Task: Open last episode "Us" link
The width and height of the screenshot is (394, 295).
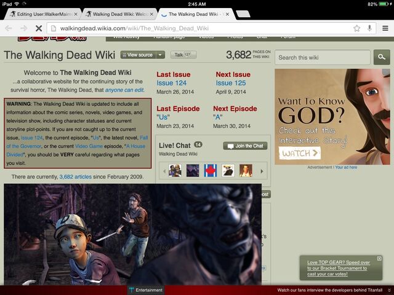Action: [x=163, y=117]
